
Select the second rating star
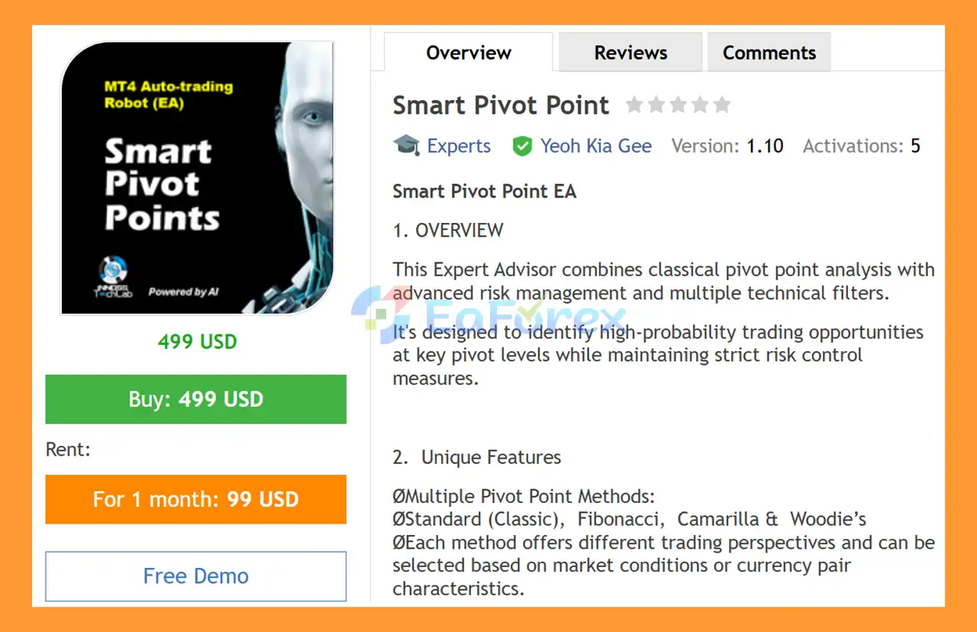[x=656, y=105]
